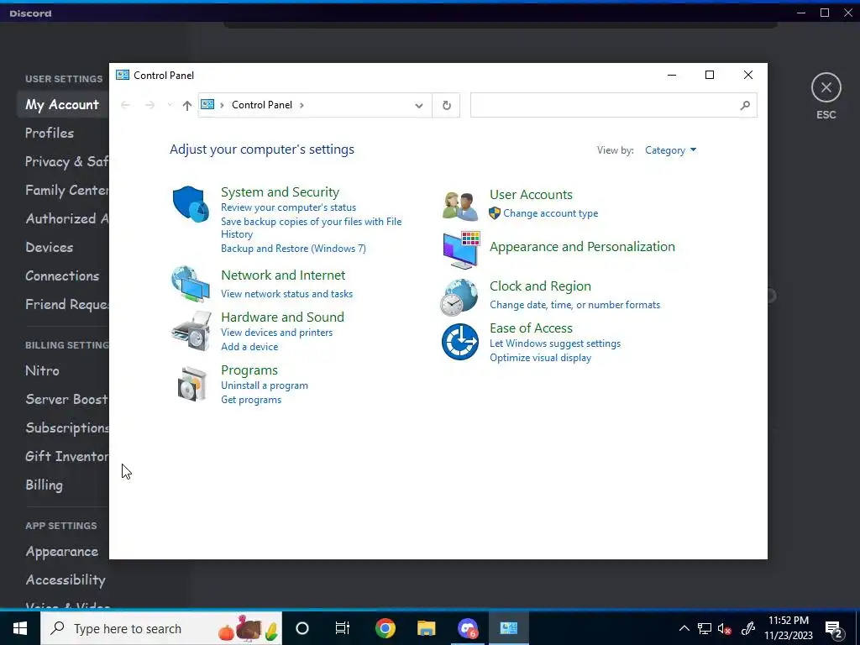
Task: Click Backup and Restore (Windows 7)
Action: 293,249
